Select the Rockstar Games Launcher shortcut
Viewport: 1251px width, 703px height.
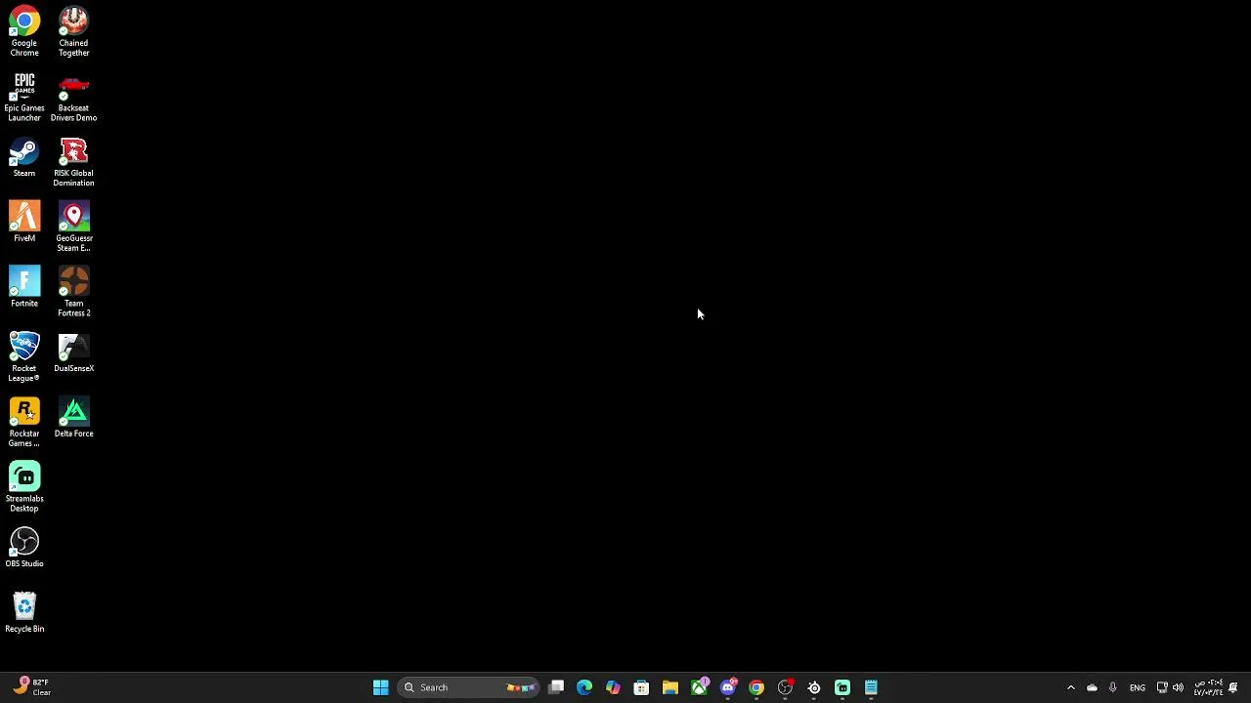pos(24,422)
